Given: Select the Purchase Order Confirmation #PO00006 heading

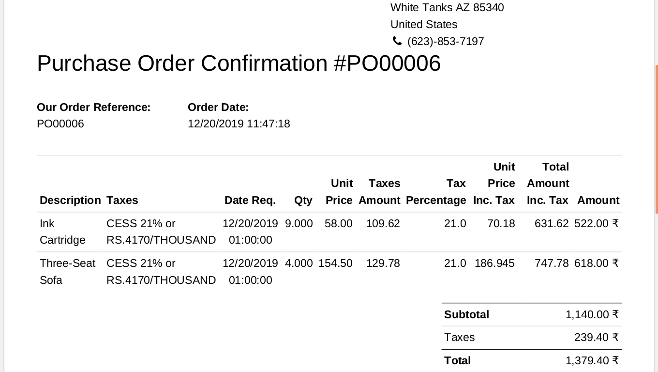Looking at the screenshot, I should 239,63.
